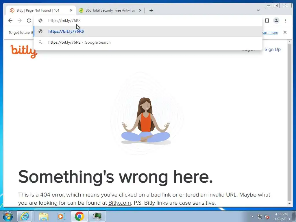Open the side panel icon
The width and height of the screenshot is (296, 222).
(x=267, y=21)
